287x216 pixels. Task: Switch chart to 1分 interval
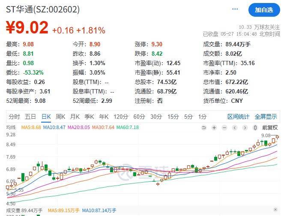point(202,117)
